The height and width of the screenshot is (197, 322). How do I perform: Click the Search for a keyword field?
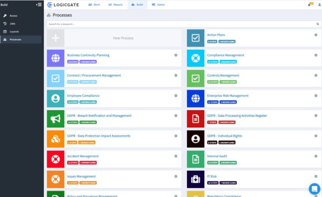tap(181, 24)
